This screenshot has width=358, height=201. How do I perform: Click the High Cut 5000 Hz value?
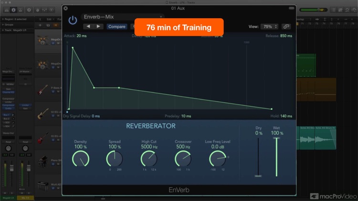pos(149,147)
